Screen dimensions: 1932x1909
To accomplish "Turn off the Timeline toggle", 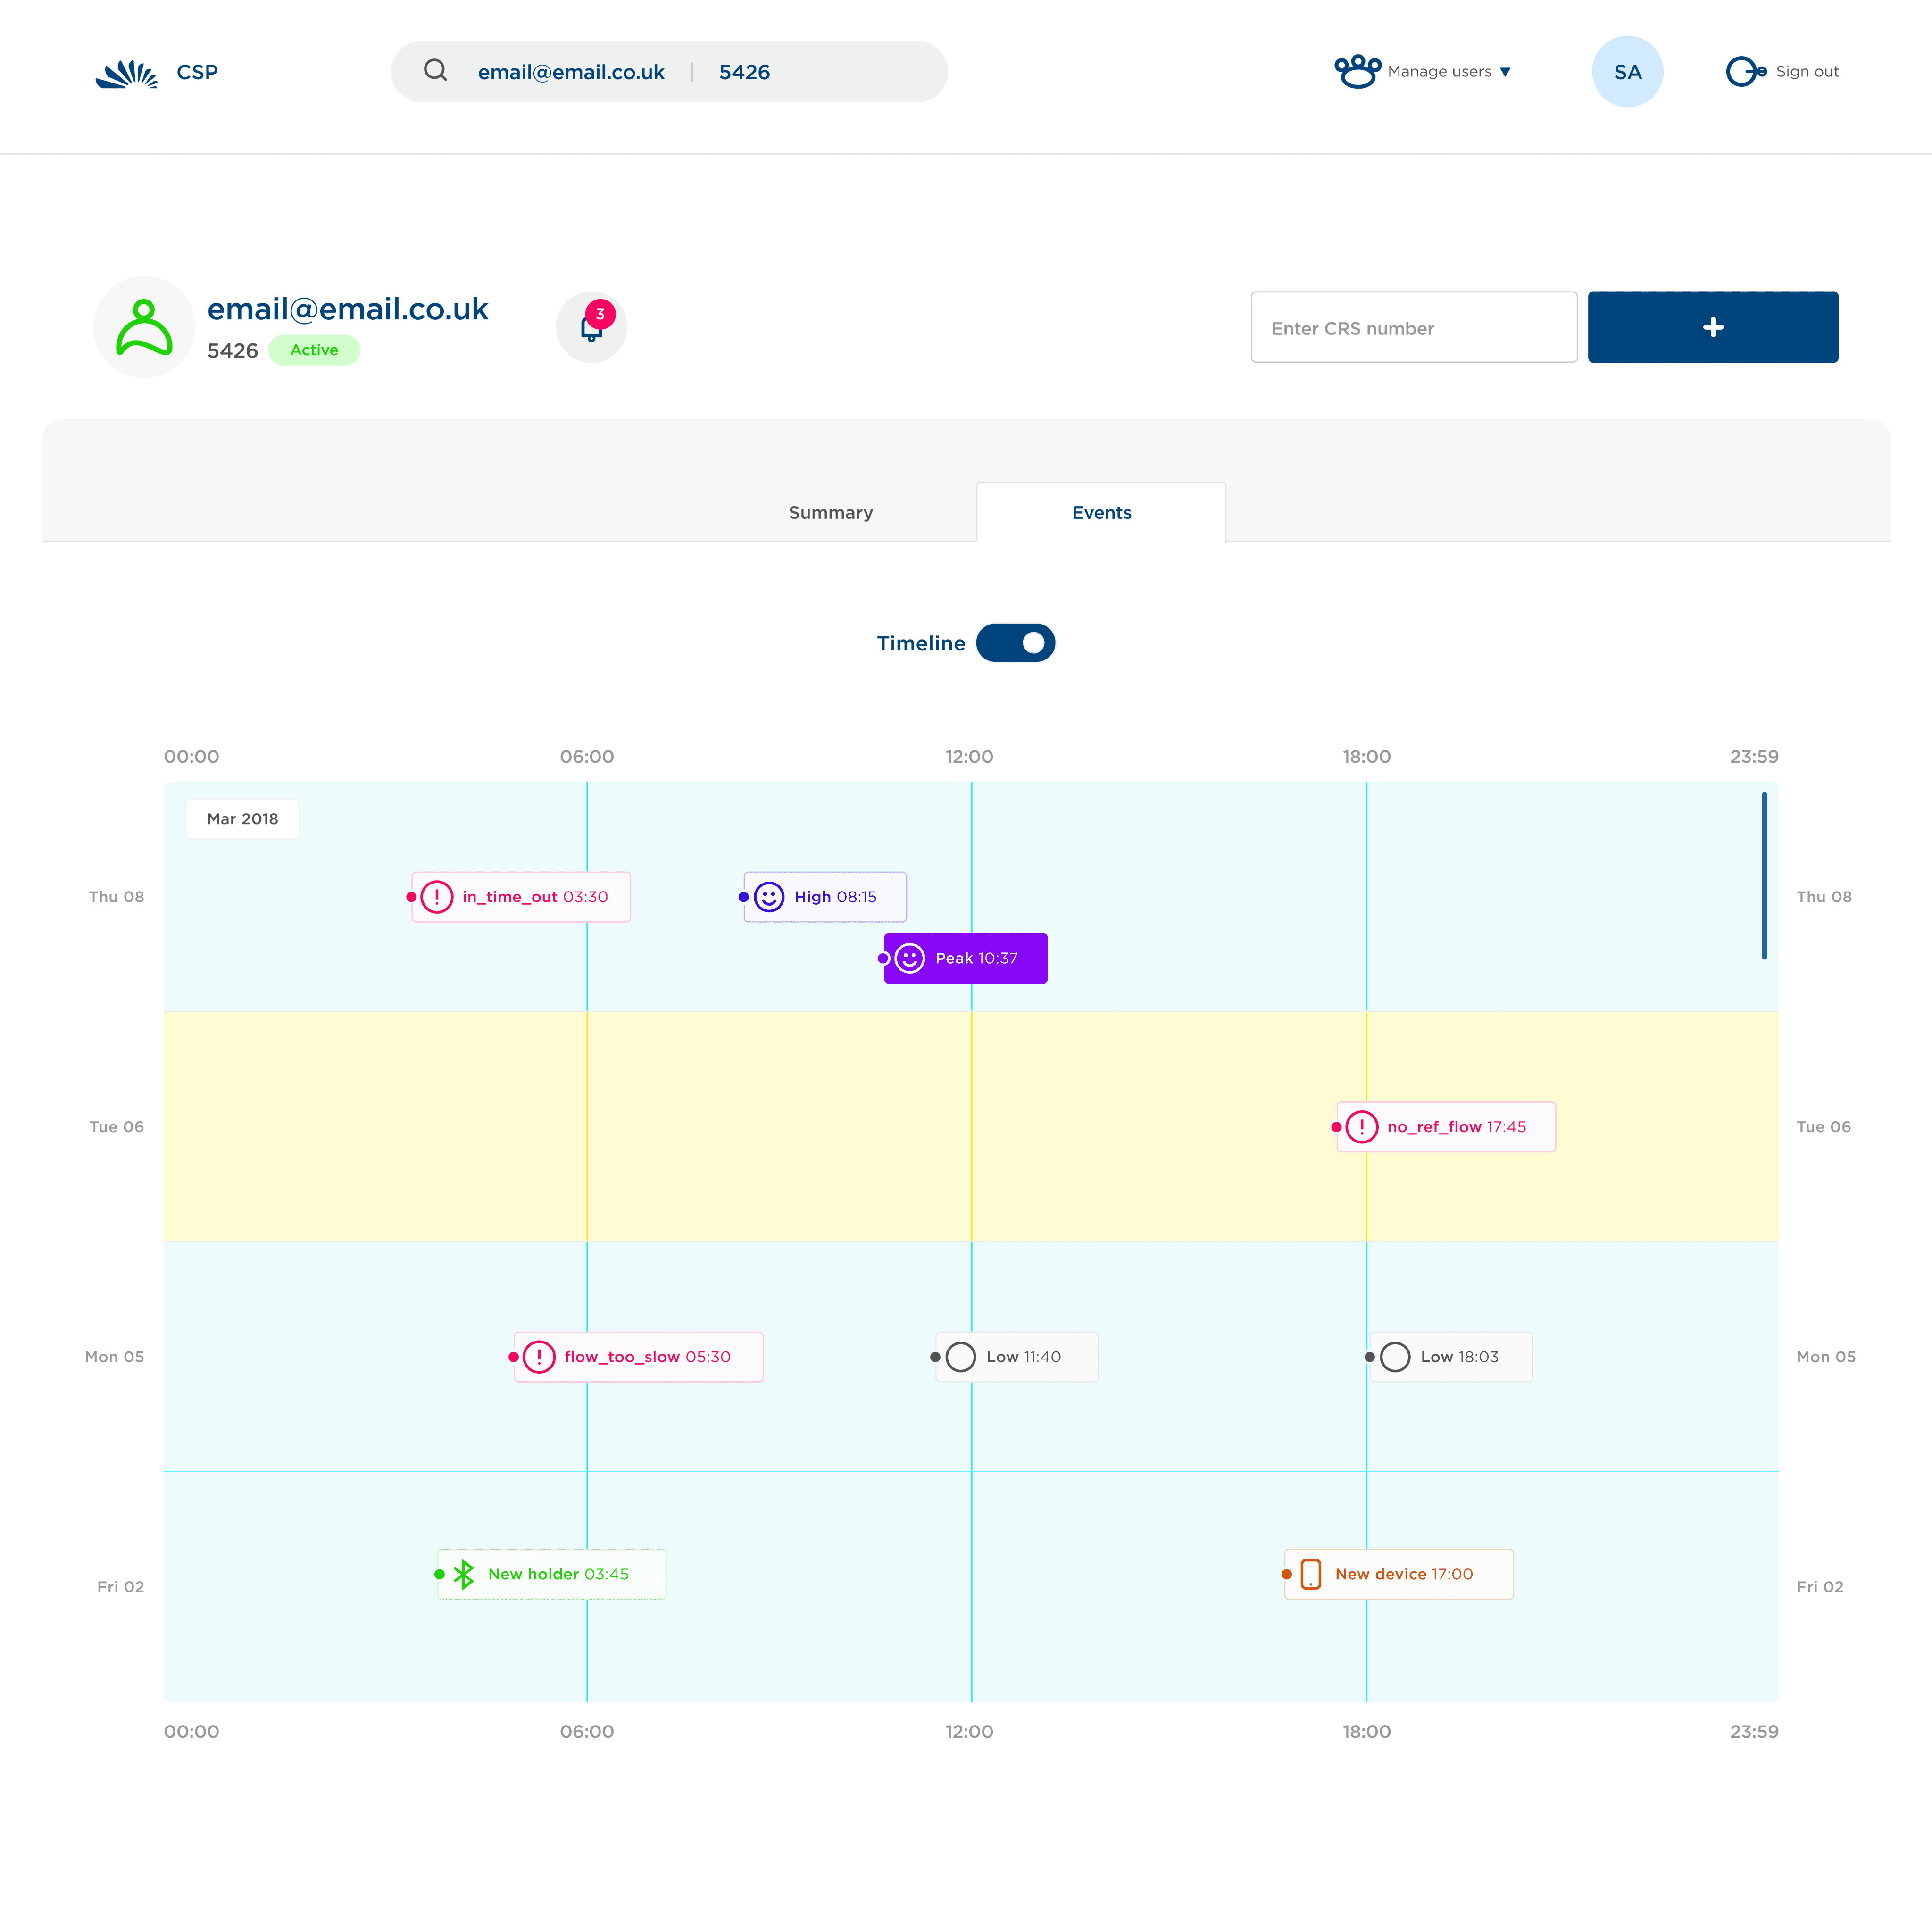I will pyautogui.click(x=1015, y=643).
